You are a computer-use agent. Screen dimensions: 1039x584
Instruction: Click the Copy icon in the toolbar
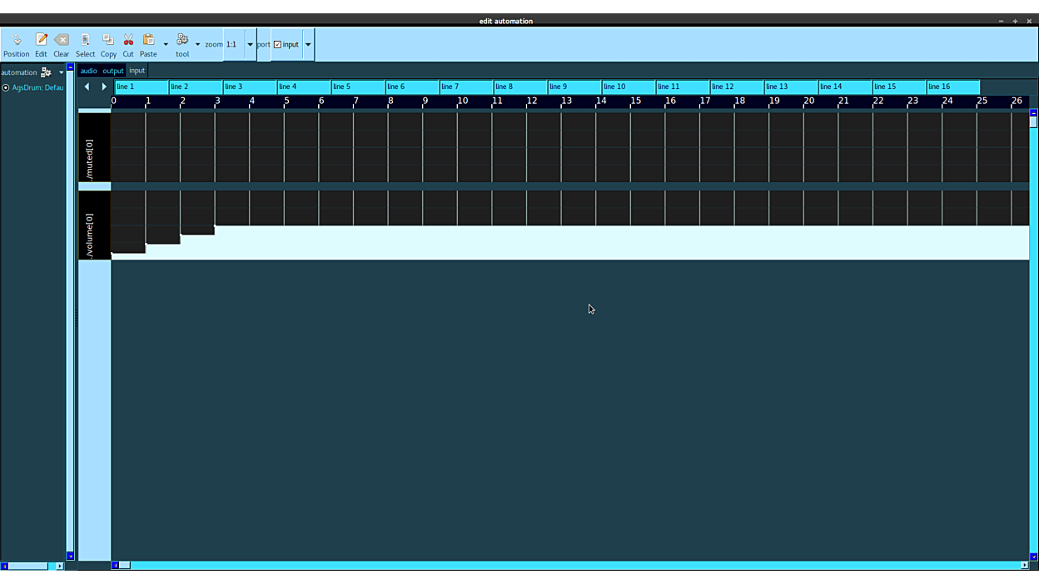[x=108, y=45]
